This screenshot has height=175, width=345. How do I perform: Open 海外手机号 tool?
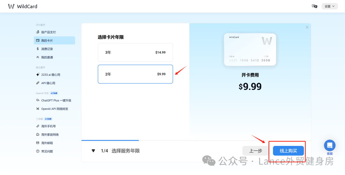[x=48, y=126]
